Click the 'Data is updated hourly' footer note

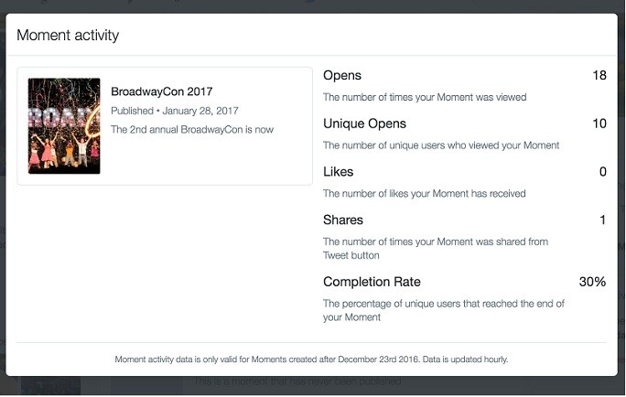pos(465,359)
